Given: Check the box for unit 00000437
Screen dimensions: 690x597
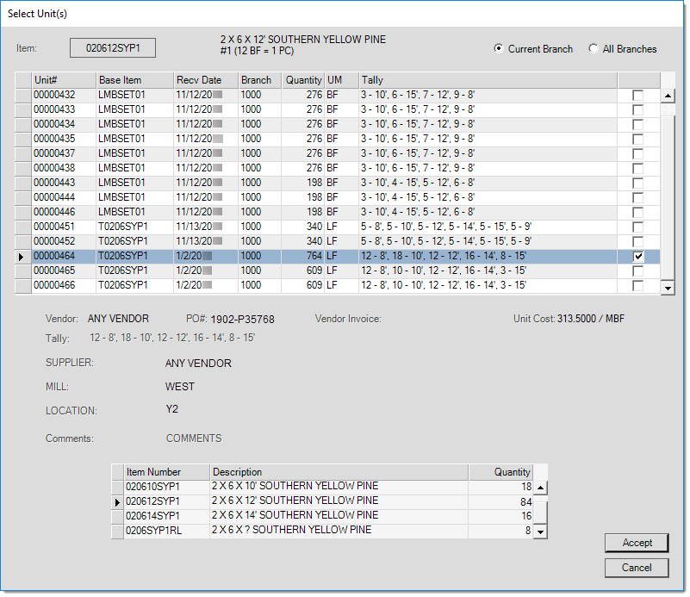Looking at the screenshot, I should click(x=637, y=153).
